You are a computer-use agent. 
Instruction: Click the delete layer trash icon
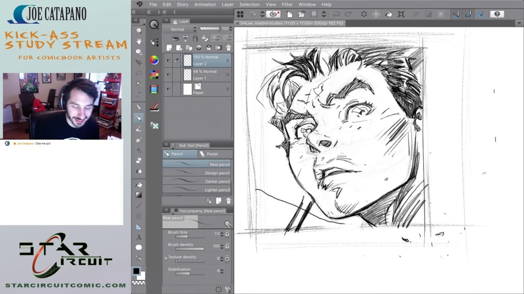pos(228,48)
